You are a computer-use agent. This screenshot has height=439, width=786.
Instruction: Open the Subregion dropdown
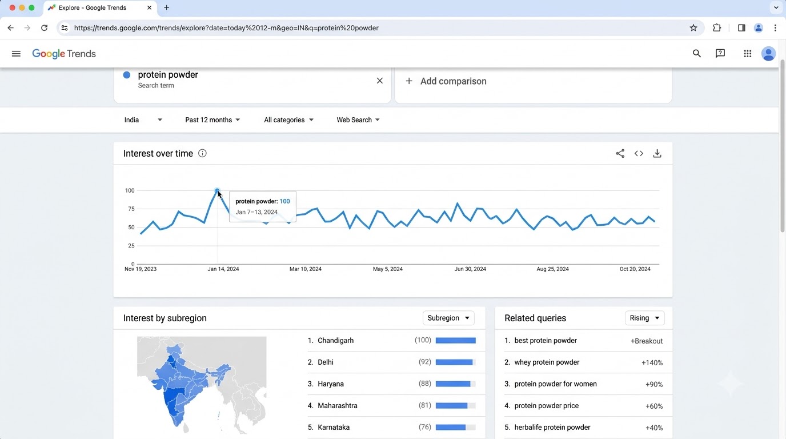click(448, 318)
